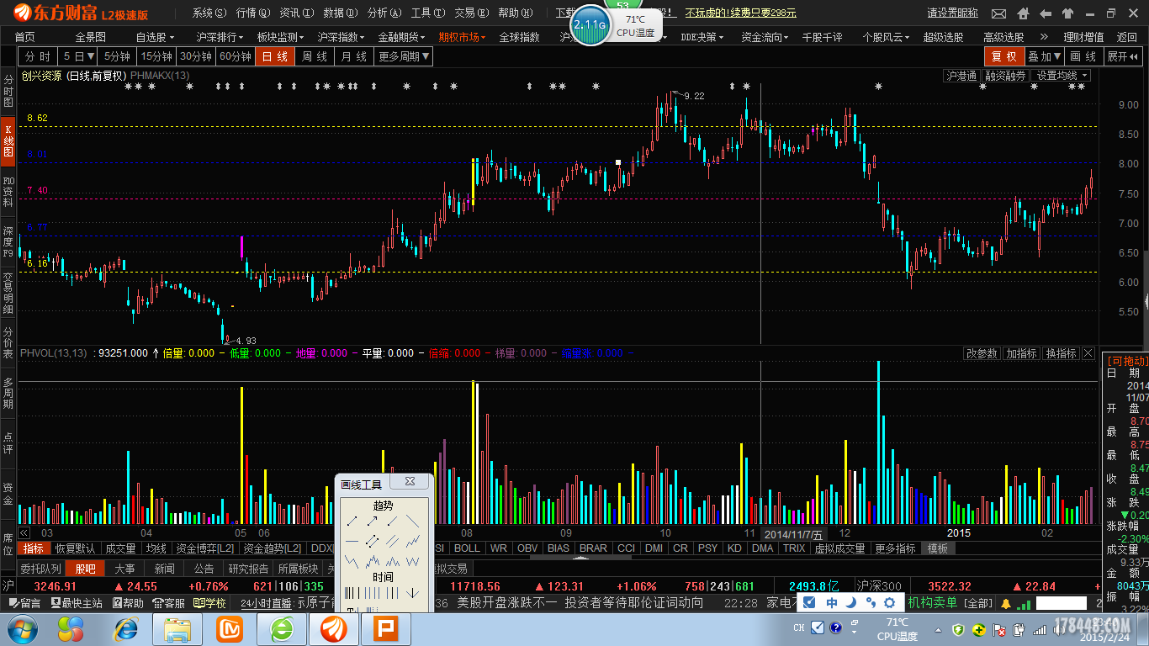Click the 沪港通 button
This screenshot has width=1149, height=646.
pyautogui.click(x=962, y=76)
